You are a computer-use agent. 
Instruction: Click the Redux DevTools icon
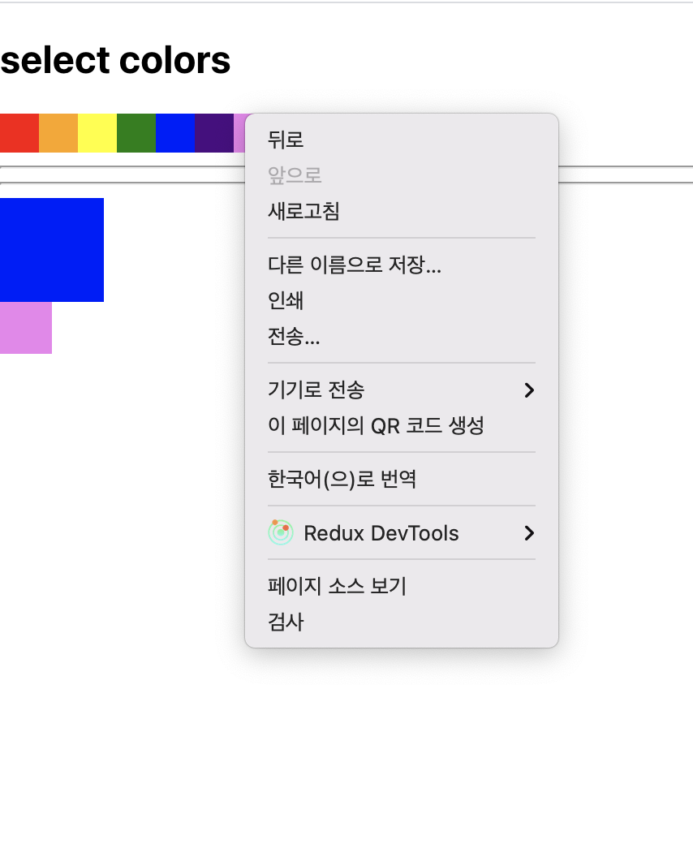[281, 532]
